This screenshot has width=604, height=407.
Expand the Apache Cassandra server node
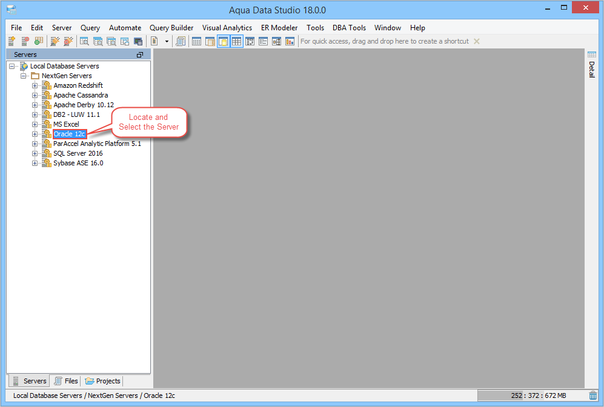click(35, 95)
